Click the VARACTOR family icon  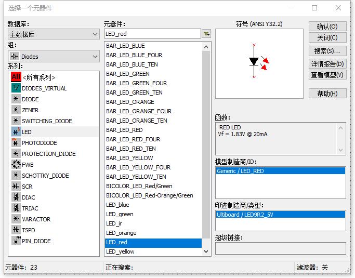[16, 219]
